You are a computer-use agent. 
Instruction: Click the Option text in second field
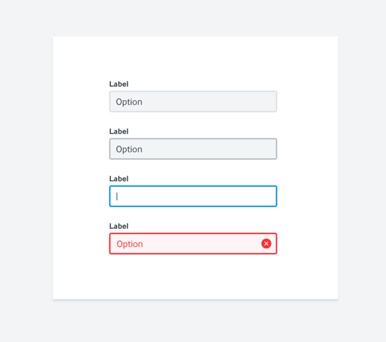(x=129, y=149)
